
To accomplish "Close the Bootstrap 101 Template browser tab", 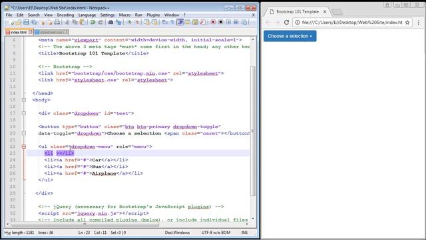I will pyautogui.click(x=325, y=12).
